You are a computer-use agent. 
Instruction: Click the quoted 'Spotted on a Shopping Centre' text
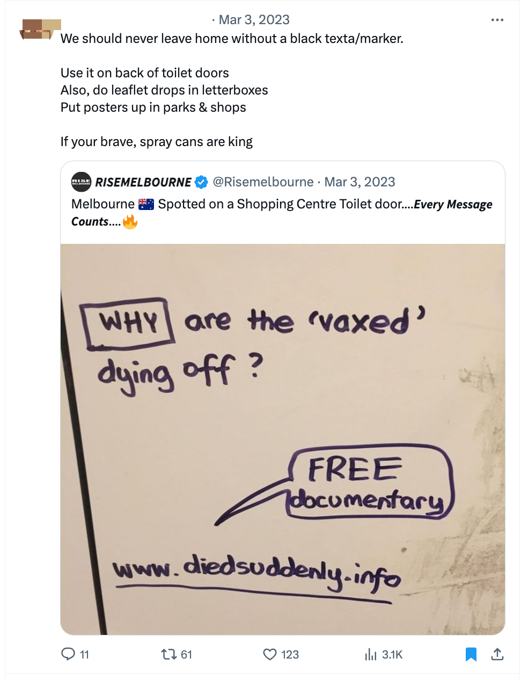[279, 204]
